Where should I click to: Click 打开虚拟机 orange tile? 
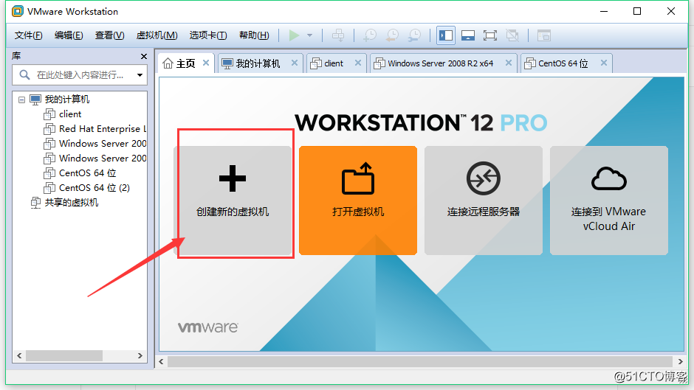click(x=358, y=201)
